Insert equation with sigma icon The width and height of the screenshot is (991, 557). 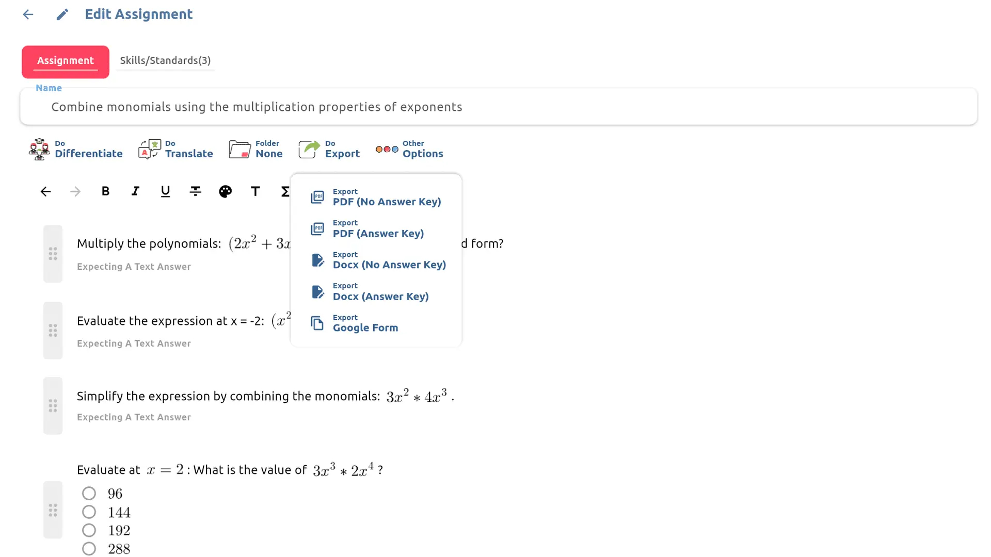(284, 191)
